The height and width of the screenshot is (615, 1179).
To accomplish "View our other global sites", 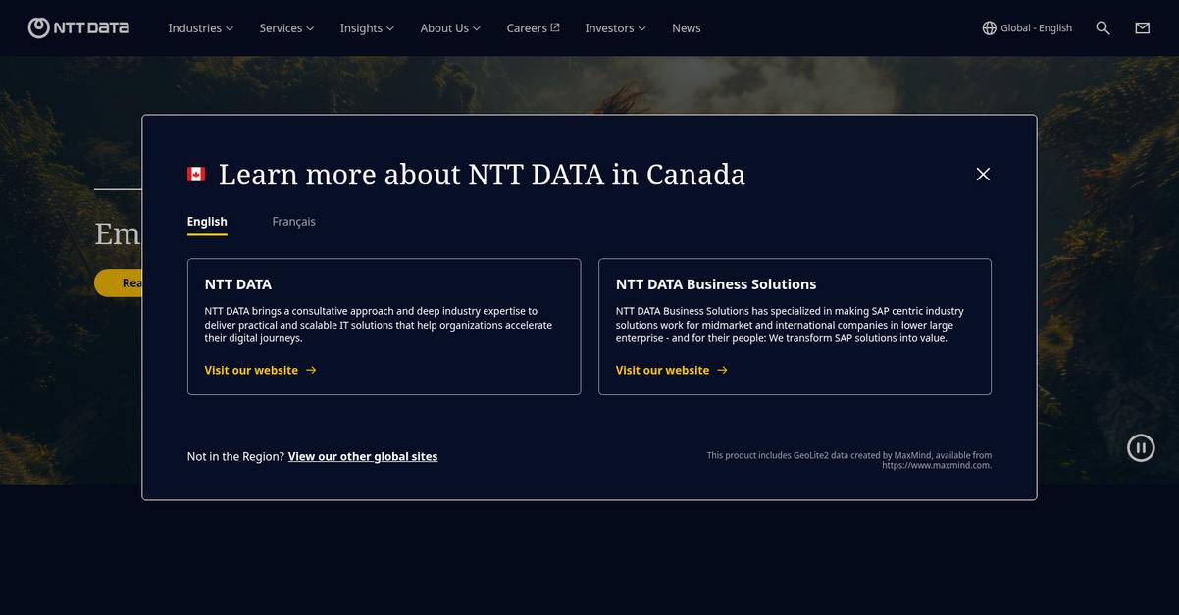I will [x=363, y=456].
